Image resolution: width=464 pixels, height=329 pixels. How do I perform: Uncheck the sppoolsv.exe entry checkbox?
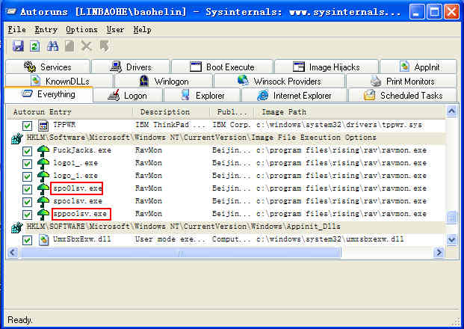27,215
